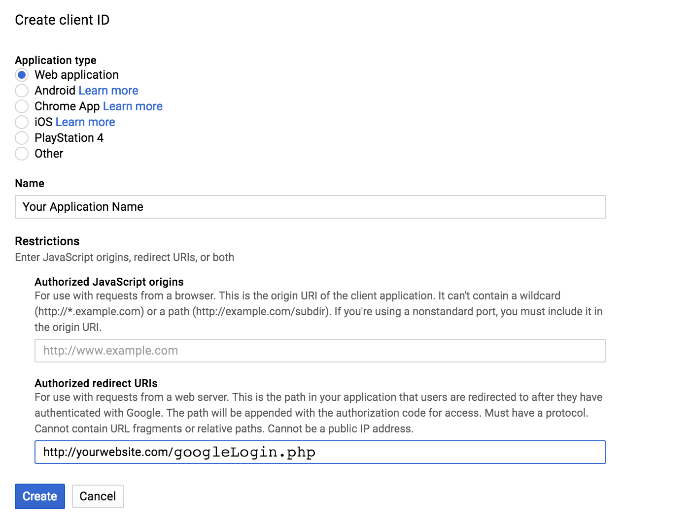Focus the Authorized JavaScript origins input box
Image resolution: width=693 pixels, height=525 pixels.
pos(320,351)
